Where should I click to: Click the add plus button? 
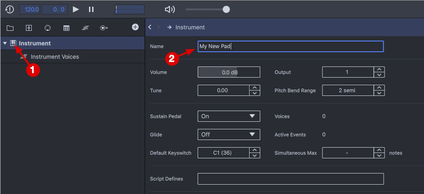coord(135,27)
